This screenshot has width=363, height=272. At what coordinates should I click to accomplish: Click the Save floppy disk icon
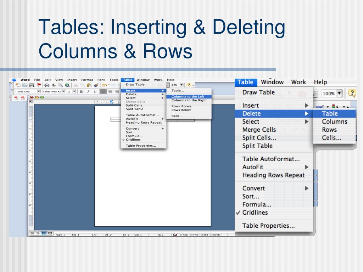tap(32, 85)
